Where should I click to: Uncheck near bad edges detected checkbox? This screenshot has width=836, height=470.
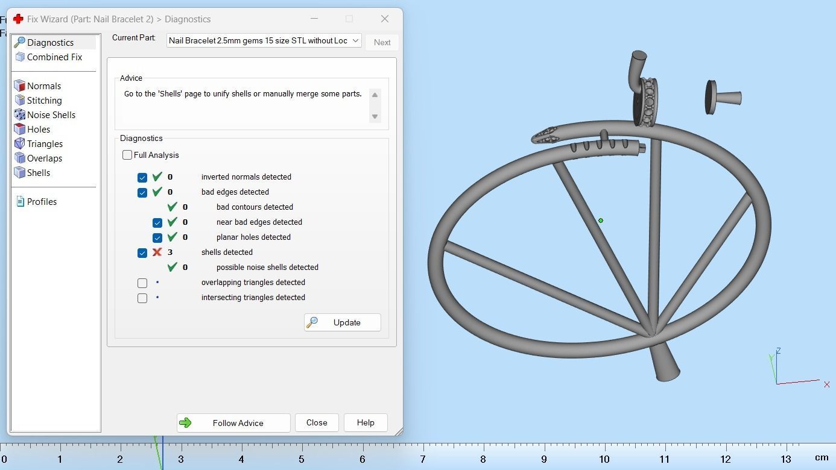click(x=157, y=222)
